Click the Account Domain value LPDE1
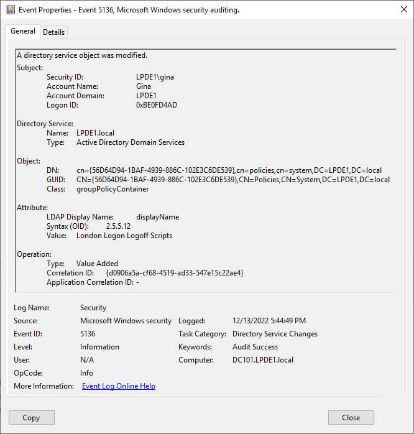The width and height of the screenshot is (414, 434). [x=146, y=96]
